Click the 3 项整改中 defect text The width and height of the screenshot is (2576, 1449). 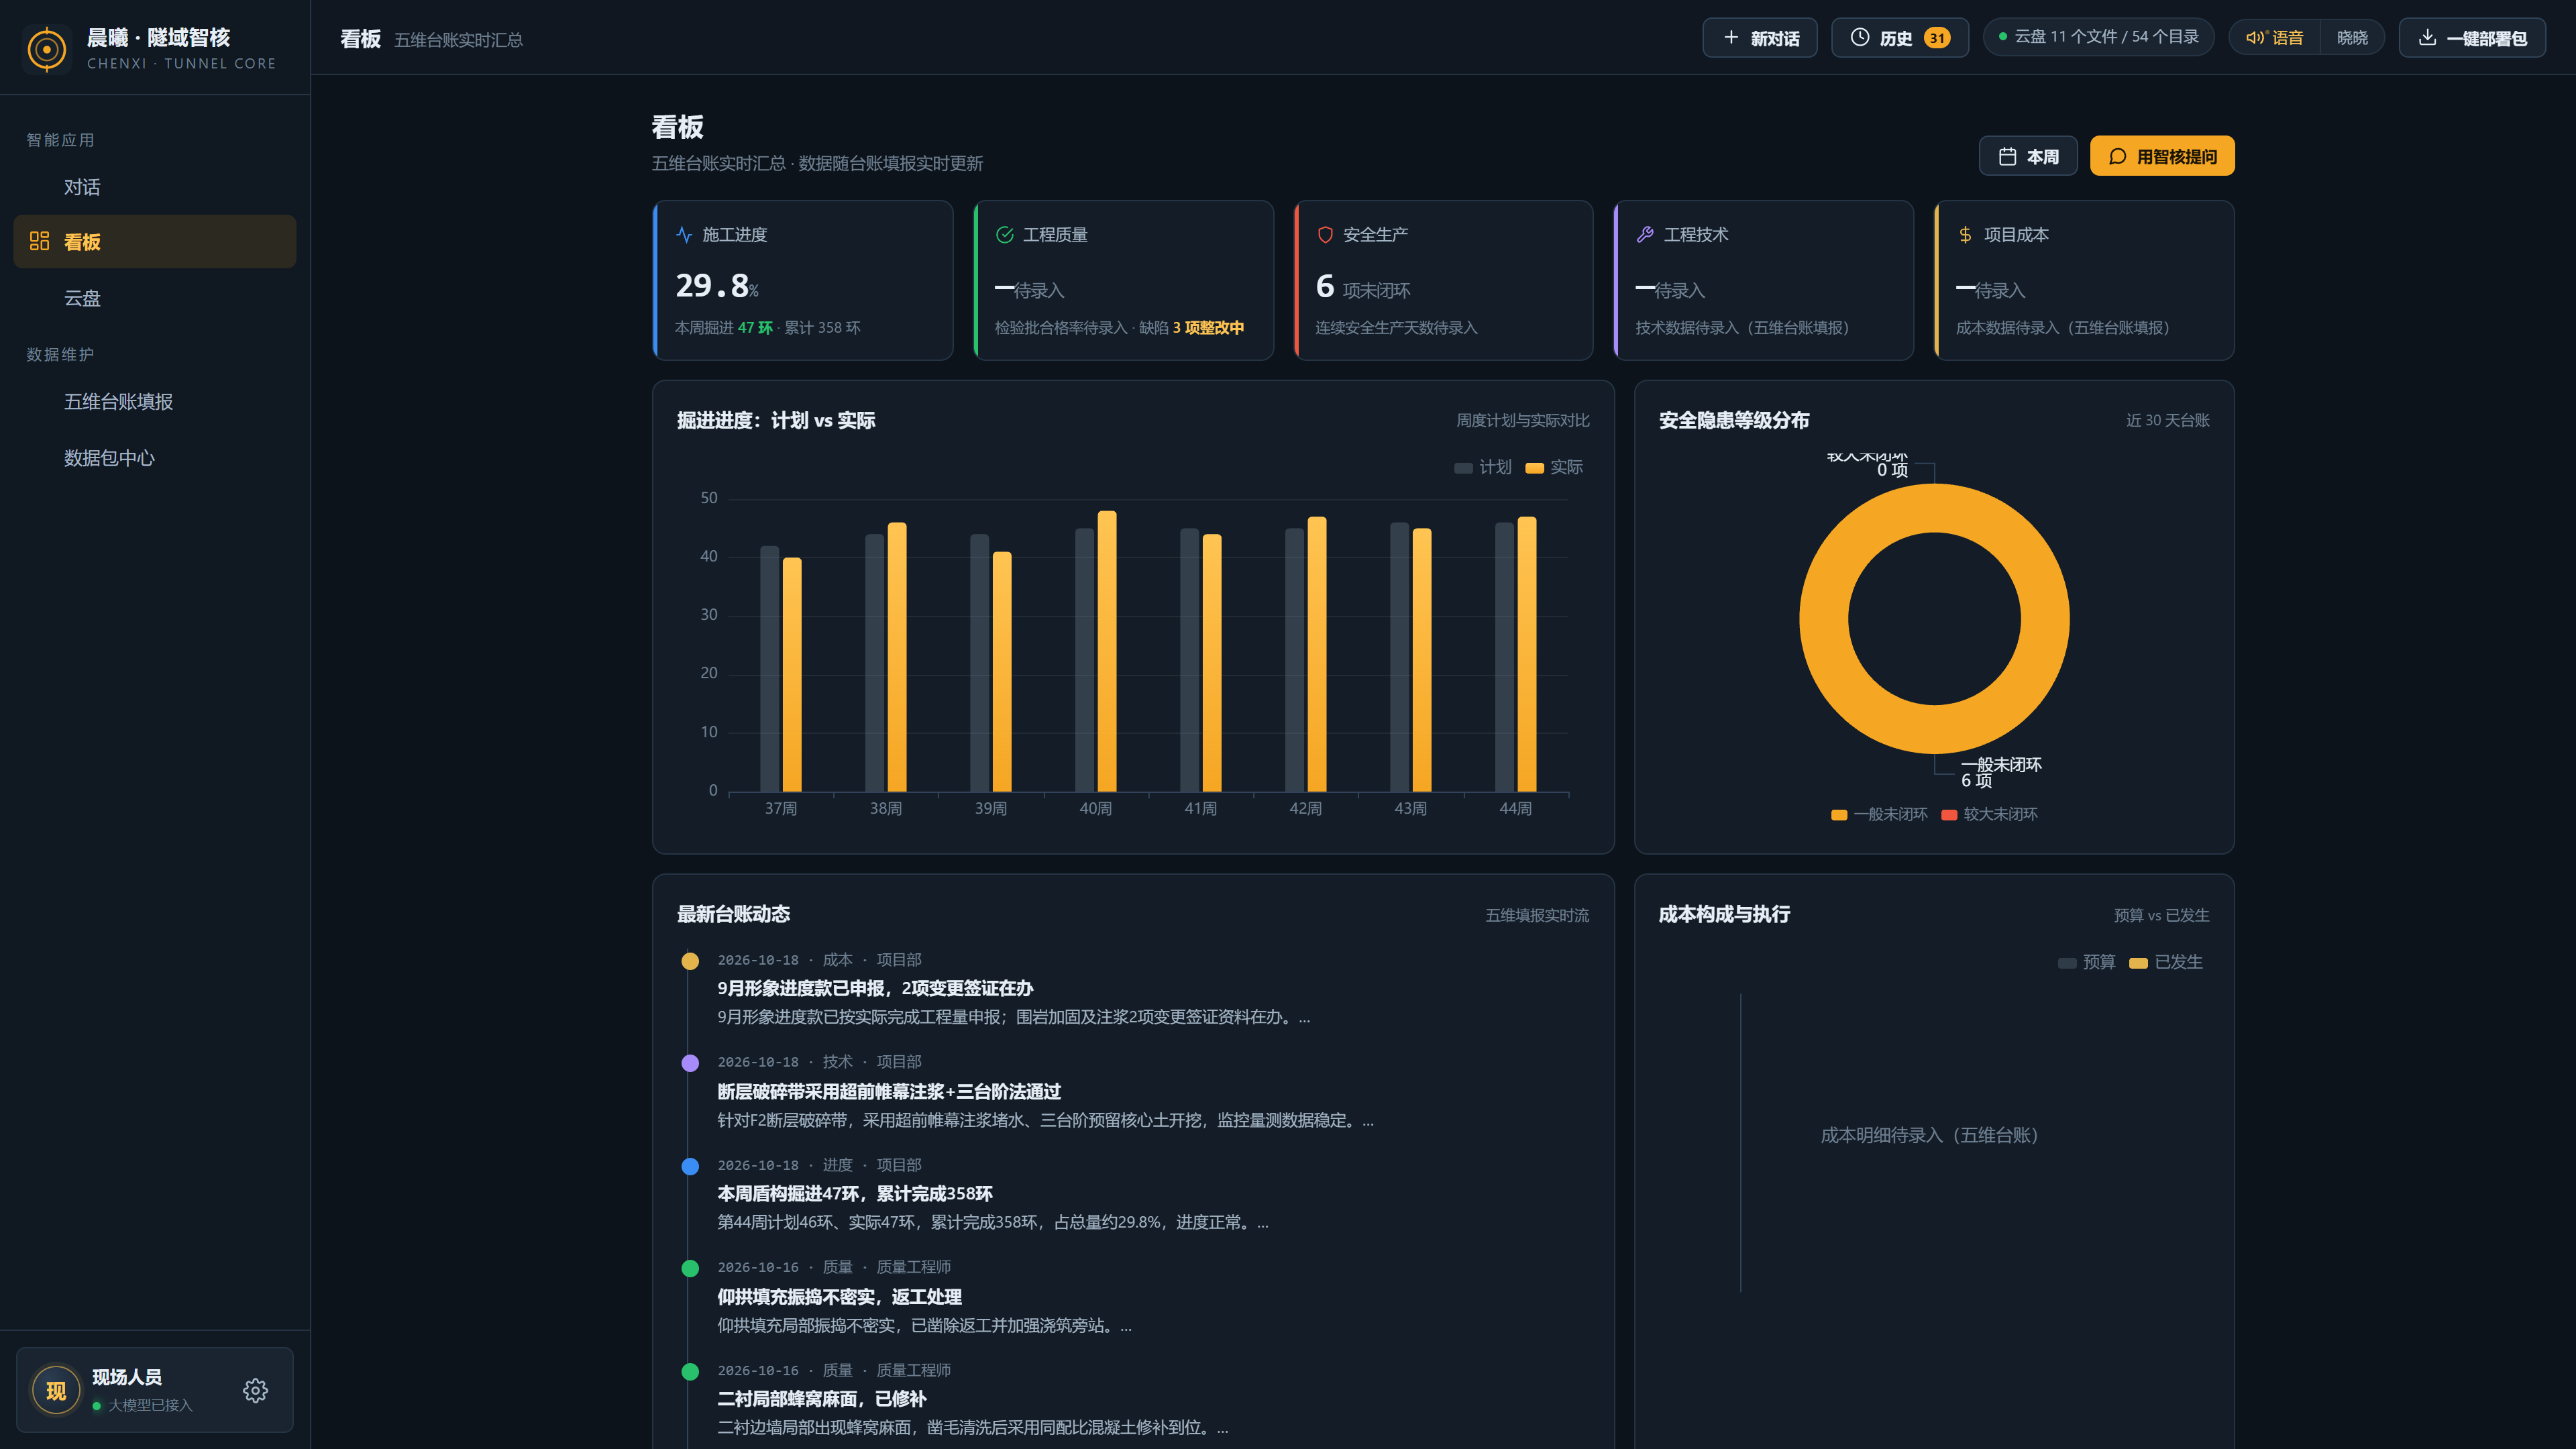coord(1208,327)
